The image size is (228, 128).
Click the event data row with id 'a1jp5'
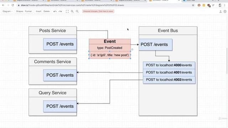[110, 55]
